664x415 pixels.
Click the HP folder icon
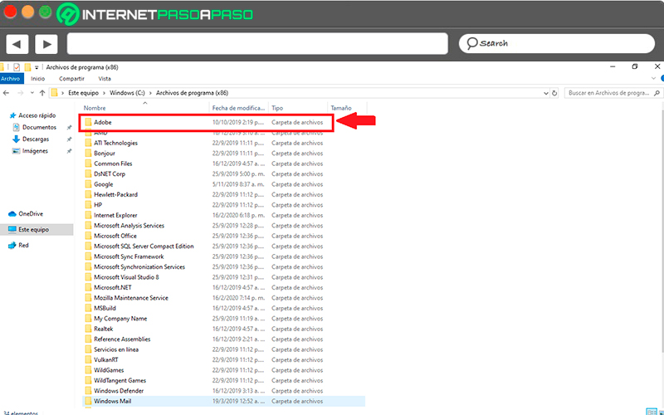88,205
